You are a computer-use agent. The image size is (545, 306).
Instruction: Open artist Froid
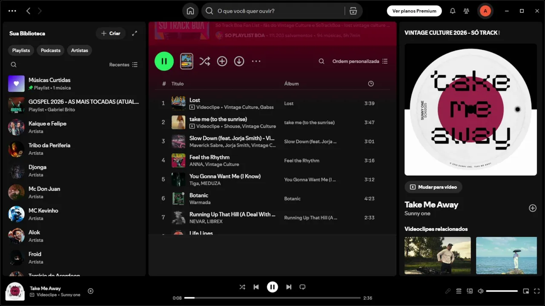(75, 258)
